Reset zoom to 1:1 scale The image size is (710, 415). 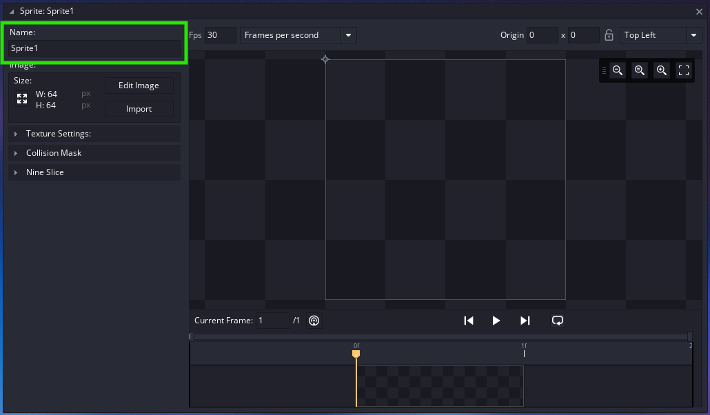coord(640,70)
